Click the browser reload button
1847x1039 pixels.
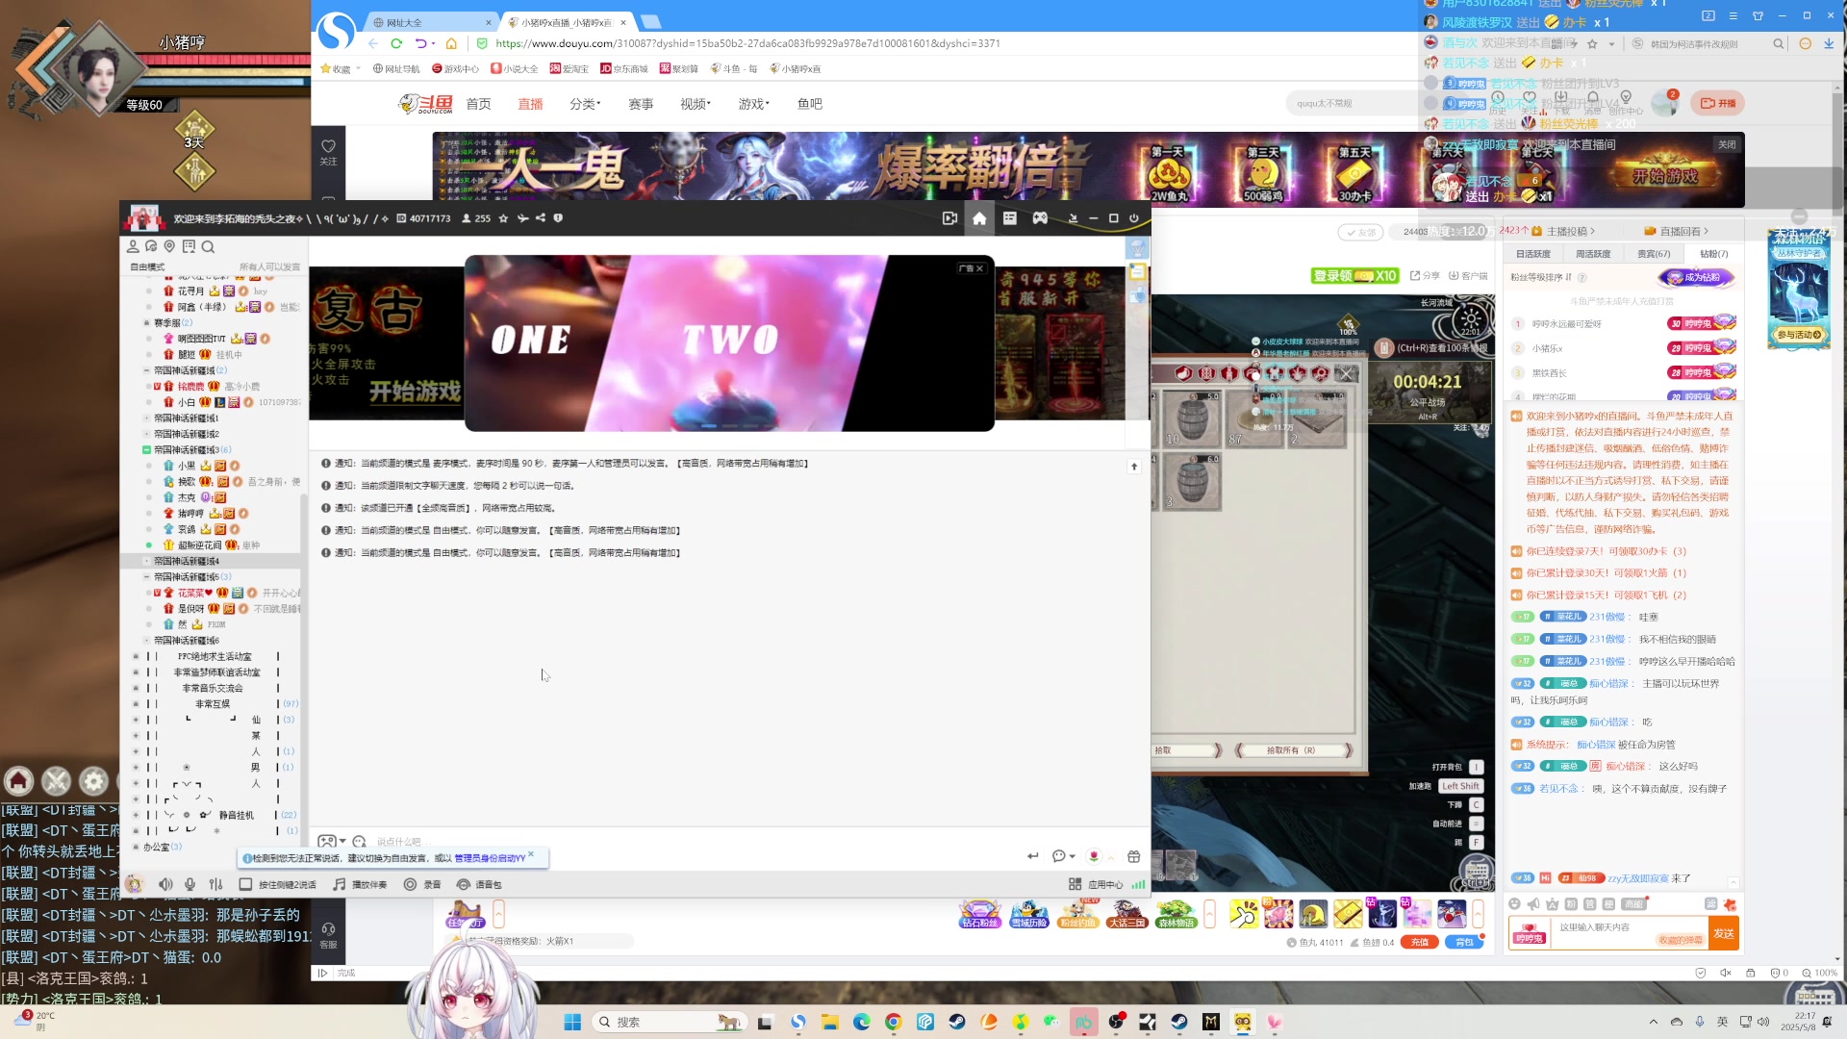click(x=396, y=43)
